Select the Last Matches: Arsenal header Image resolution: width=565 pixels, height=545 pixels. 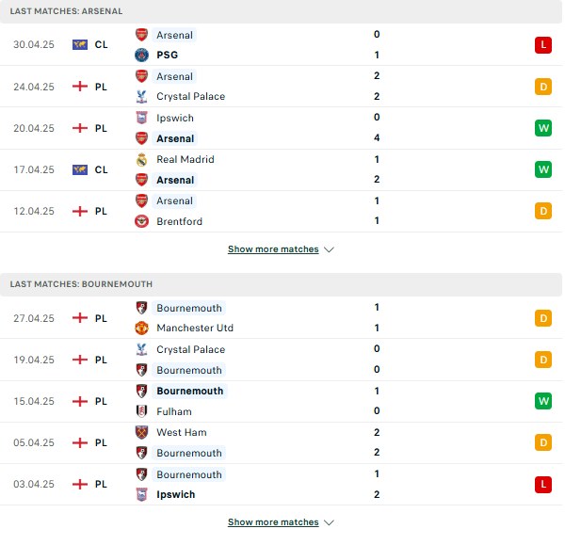(x=281, y=11)
